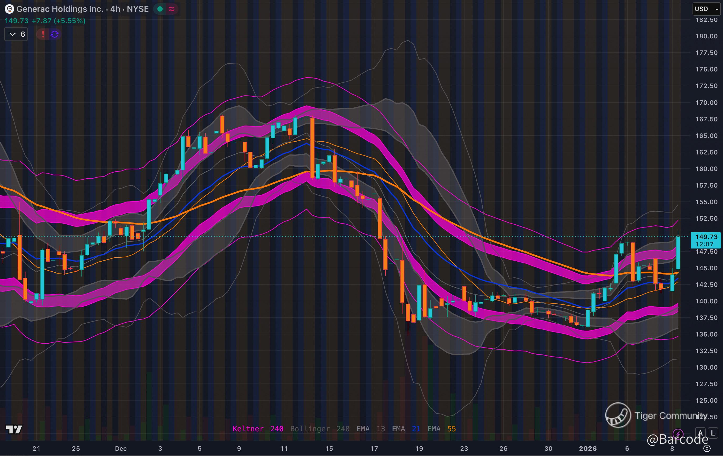Click the red exclamation warning icon

43,34
